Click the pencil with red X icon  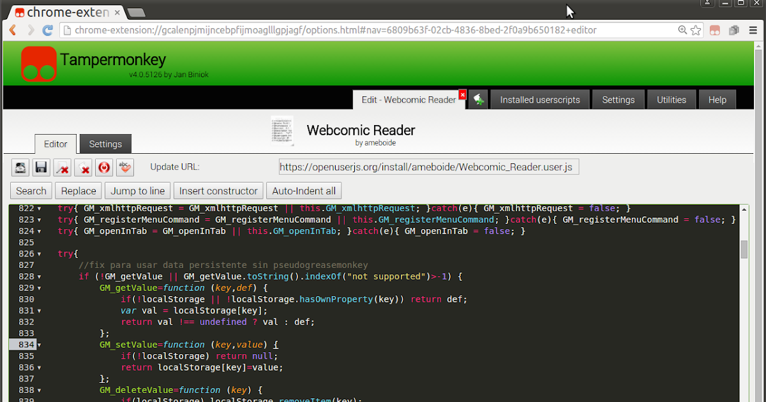coord(62,167)
